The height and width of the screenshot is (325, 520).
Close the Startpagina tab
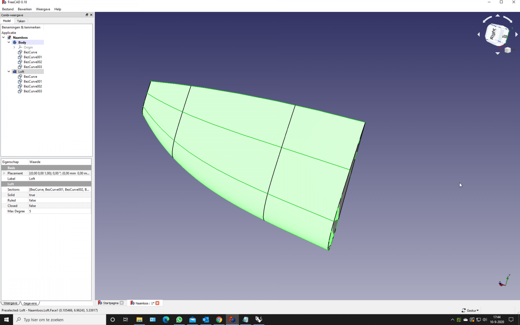(x=122, y=303)
